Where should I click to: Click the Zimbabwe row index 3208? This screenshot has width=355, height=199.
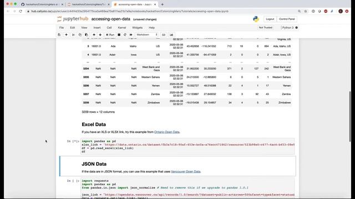click(x=86, y=103)
